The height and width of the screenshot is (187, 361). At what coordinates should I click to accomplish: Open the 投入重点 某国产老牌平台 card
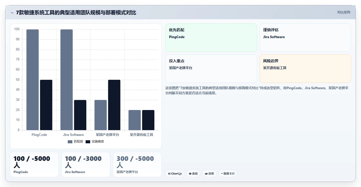(211, 69)
